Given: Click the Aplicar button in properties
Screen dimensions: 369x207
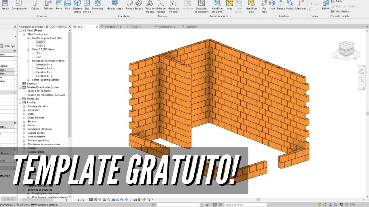Looking at the screenshot, I should tap(9, 199).
